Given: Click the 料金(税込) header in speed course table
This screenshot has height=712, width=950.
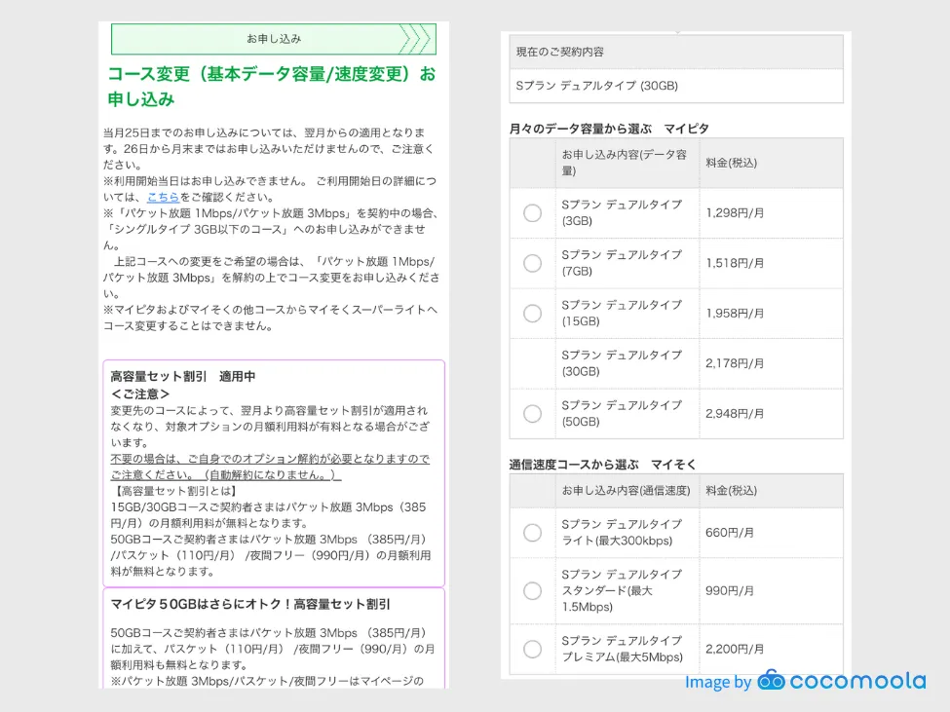Looking at the screenshot, I should (x=771, y=490).
